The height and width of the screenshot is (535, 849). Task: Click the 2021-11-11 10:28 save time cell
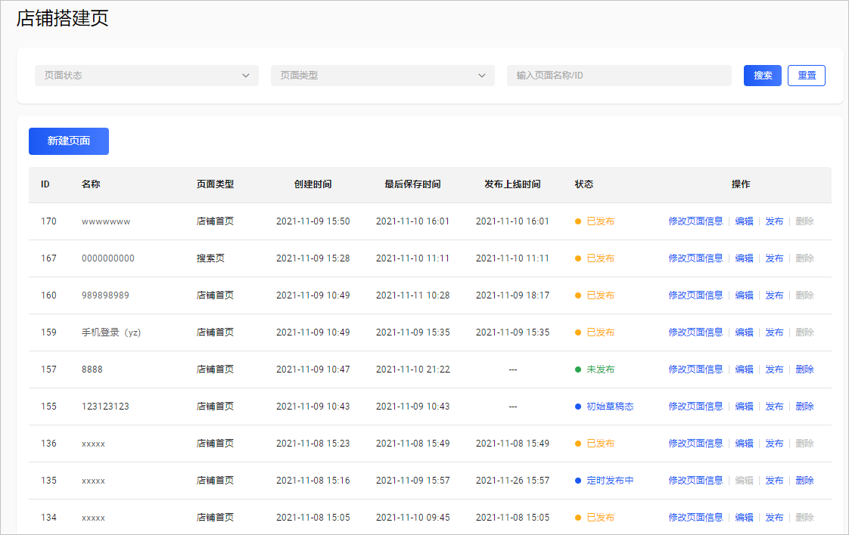click(412, 295)
